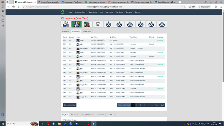This screenshot has width=224, height=126.
Task: Click the page vertical scrollbar
Action: 223,46
